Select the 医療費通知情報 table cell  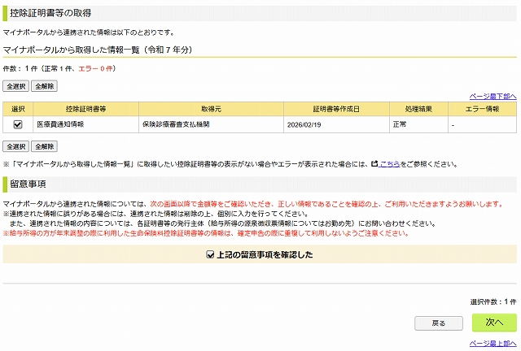59,125
